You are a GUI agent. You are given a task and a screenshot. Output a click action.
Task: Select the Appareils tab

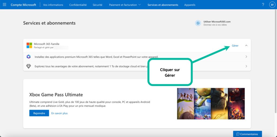pos(190,5)
